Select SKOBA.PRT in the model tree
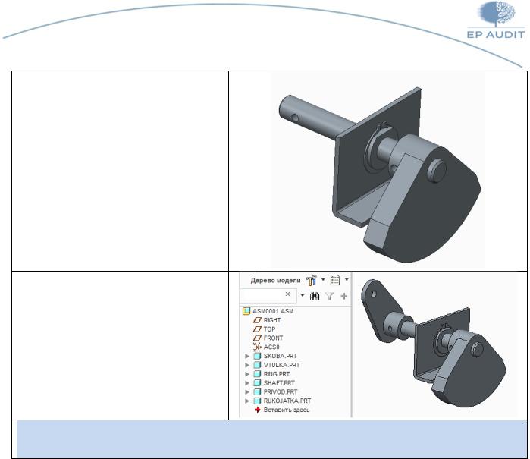Image resolution: width=530 pixels, height=459 pixels. pos(275,356)
